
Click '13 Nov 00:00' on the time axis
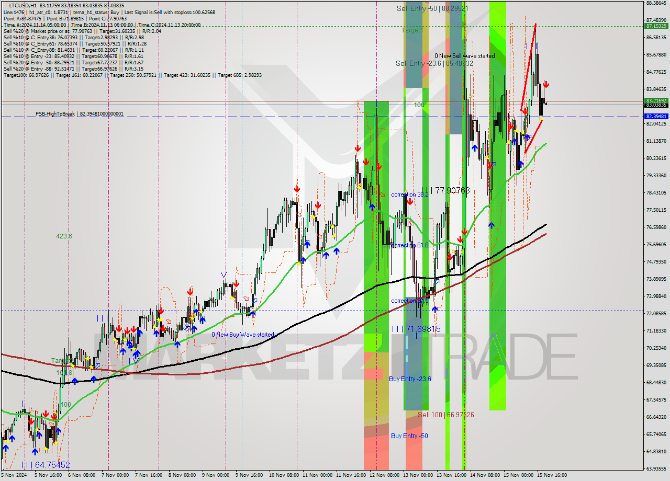[x=417, y=476]
